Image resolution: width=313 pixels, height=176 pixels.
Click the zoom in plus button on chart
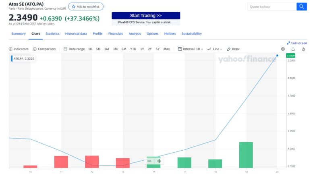[159, 161]
